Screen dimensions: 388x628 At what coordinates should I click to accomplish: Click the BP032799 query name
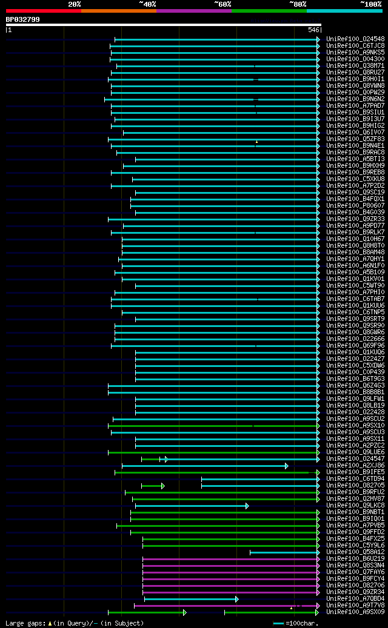click(x=23, y=19)
